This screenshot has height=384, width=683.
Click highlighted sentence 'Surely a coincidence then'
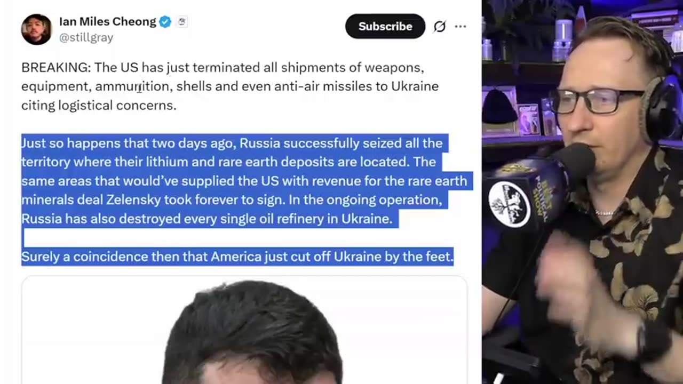click(x=237, y=257)
